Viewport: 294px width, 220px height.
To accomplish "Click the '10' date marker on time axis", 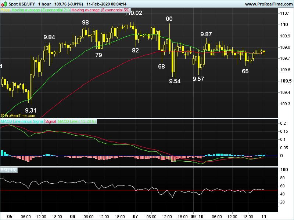I will pyautogui.click(x=201, y=216).
